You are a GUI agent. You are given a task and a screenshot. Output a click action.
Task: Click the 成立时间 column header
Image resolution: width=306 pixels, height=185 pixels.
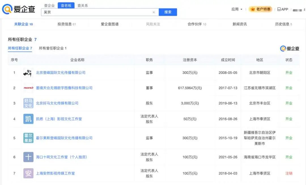click(228, 60)
